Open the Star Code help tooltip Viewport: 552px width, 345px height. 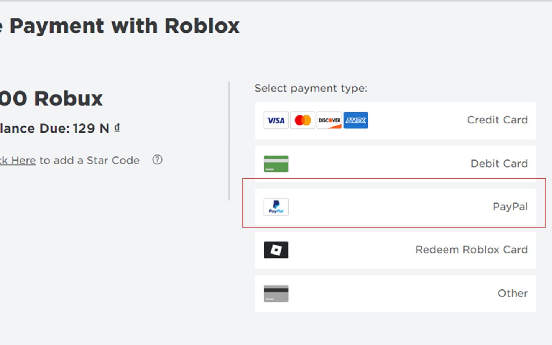pos(157,160)
